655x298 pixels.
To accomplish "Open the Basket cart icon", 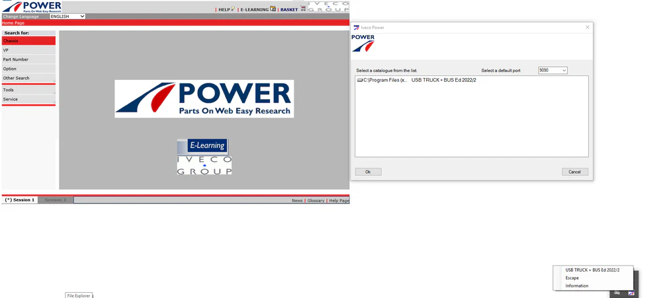I will coord(303,9).
